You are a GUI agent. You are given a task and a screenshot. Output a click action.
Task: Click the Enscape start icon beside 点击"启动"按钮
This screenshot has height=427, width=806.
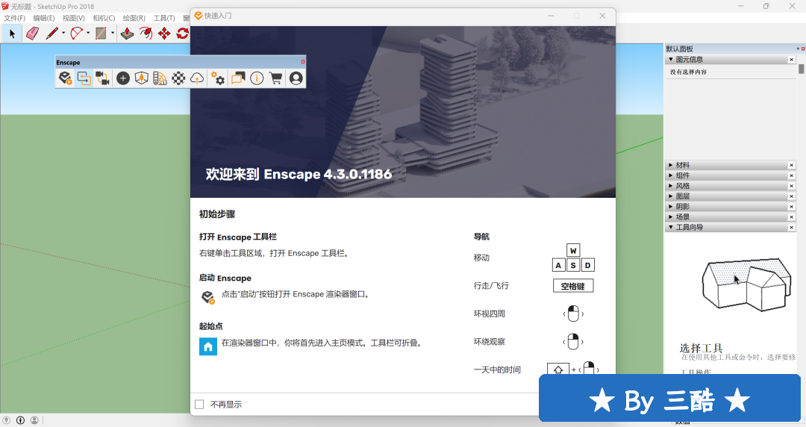click(207, 297)
